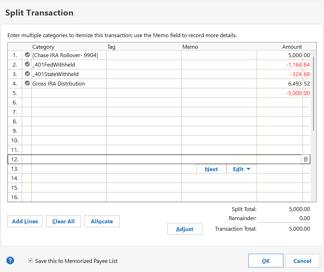Toggle Save this to Memorized Payee List checkbox
This screenshot has height=272, width=324.
31,261
